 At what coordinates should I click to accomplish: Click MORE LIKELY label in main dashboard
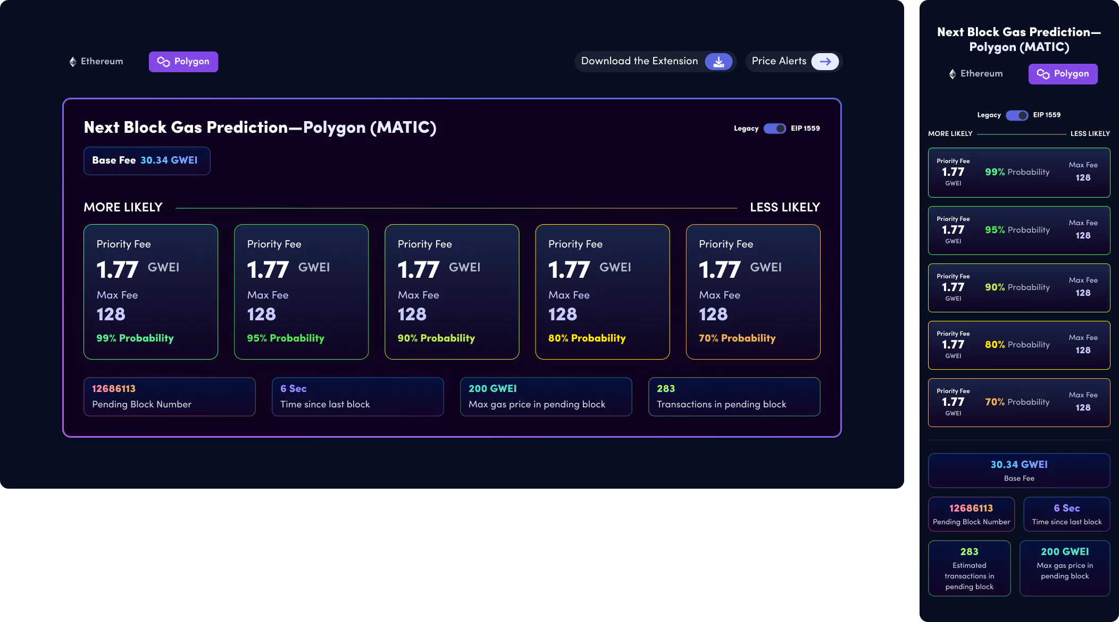pos(123,208)
